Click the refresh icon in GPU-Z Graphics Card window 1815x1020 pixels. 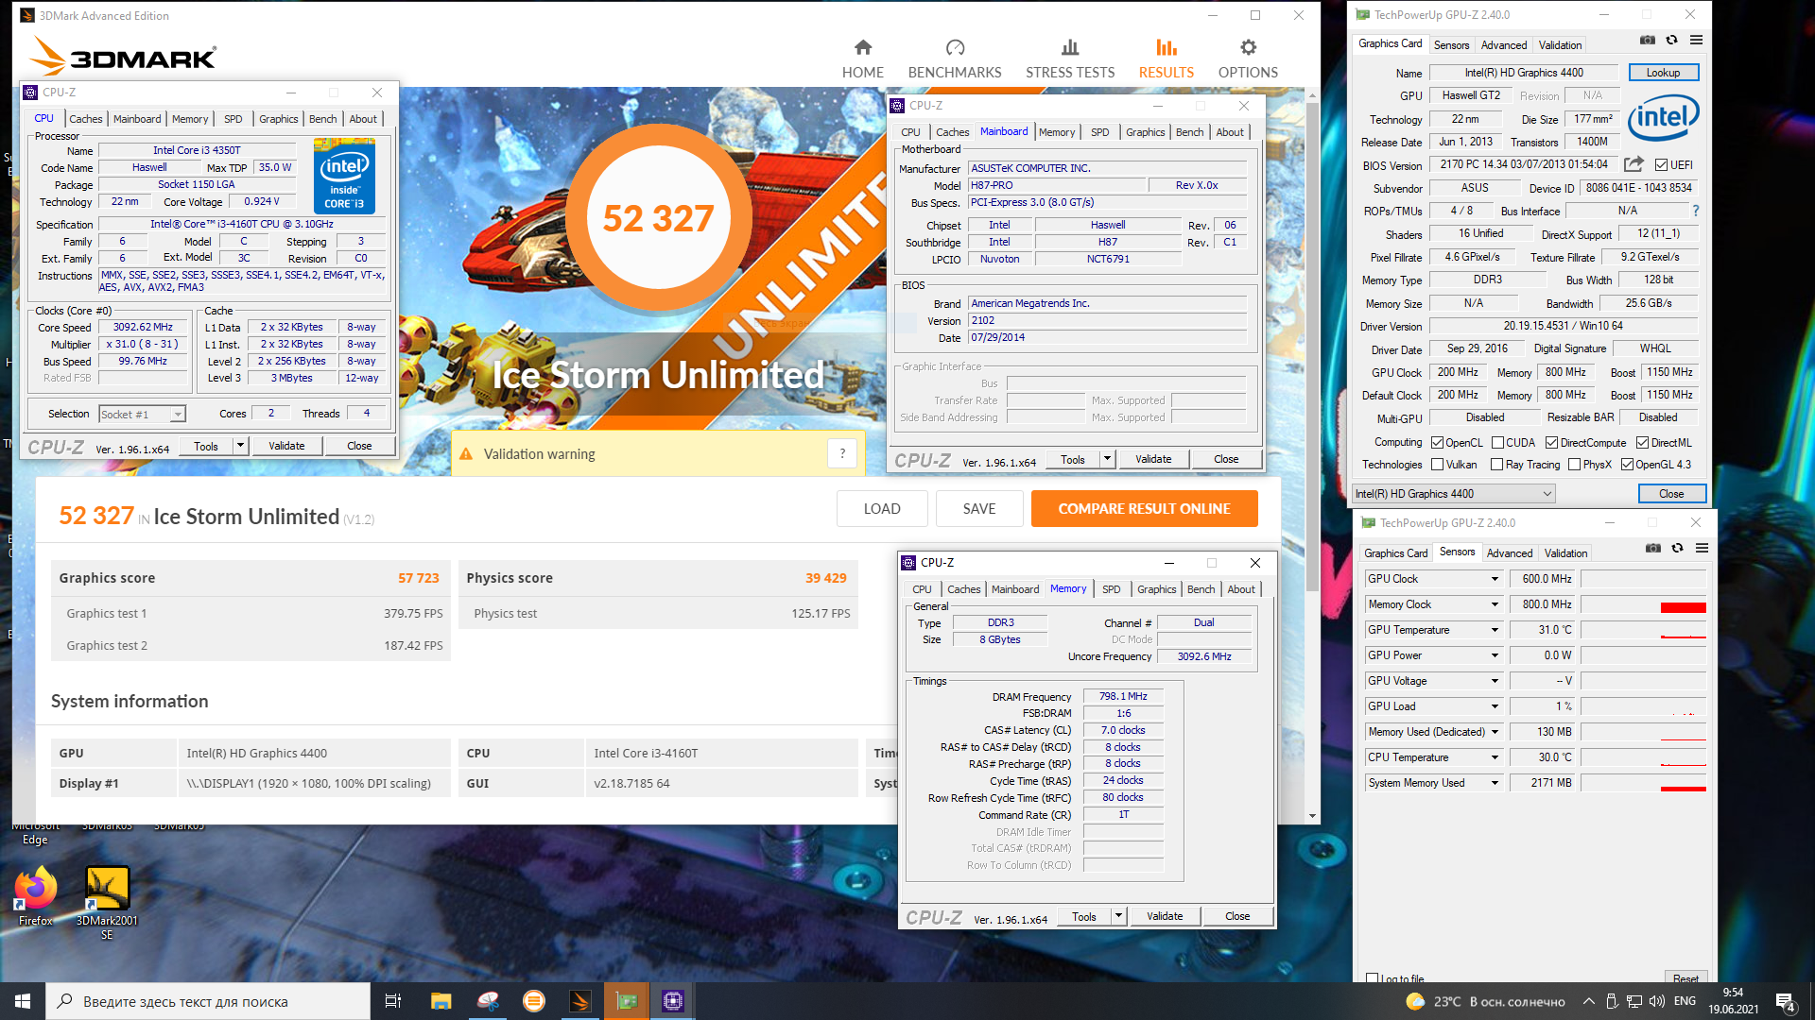pos(1671,41)
